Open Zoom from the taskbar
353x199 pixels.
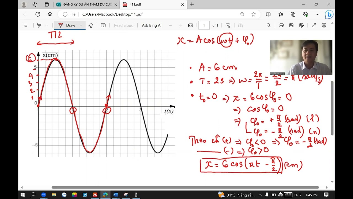pyautogui.click(x=43, y=195)
